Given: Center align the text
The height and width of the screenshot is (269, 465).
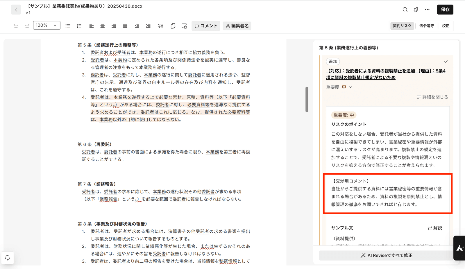Looking at the screenshot, I should 103,26.
